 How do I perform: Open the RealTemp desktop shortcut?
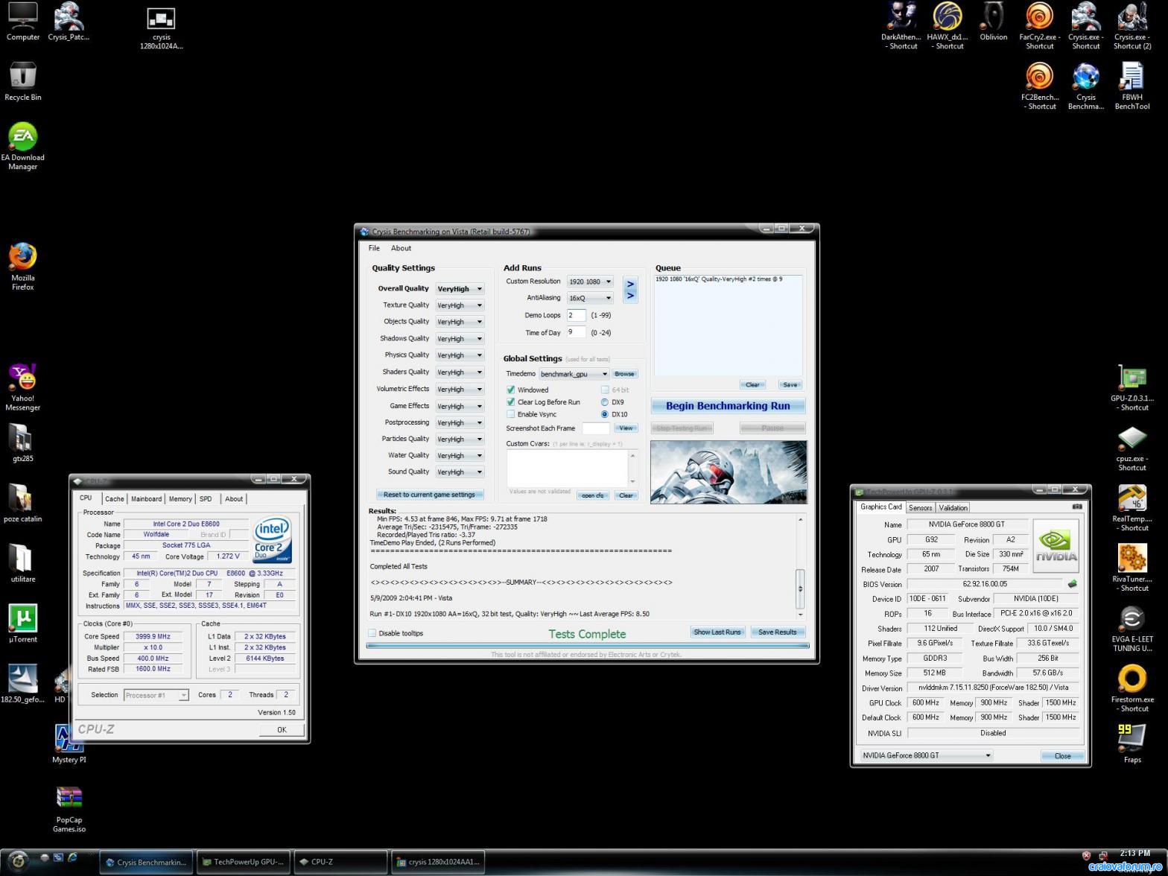coord(1131,508)
